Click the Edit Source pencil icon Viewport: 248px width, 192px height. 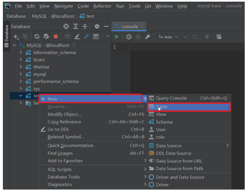click(x=77, y=36)
